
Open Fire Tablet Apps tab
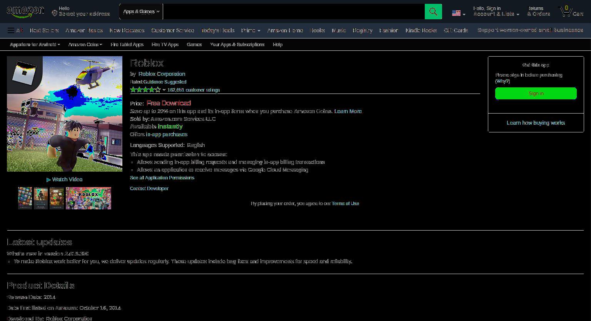click(x=127, y=45)
